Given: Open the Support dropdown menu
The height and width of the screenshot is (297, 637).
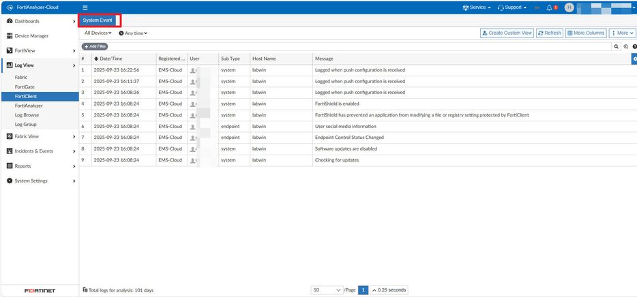Looking at the screenshot, I should [512, 7].
